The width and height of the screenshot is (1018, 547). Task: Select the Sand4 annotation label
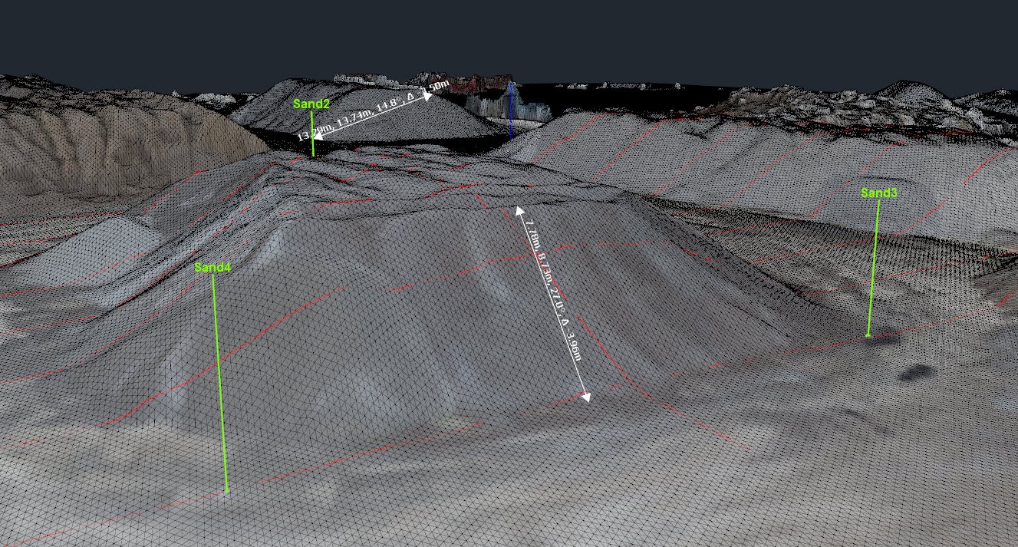tap(212, 267)
